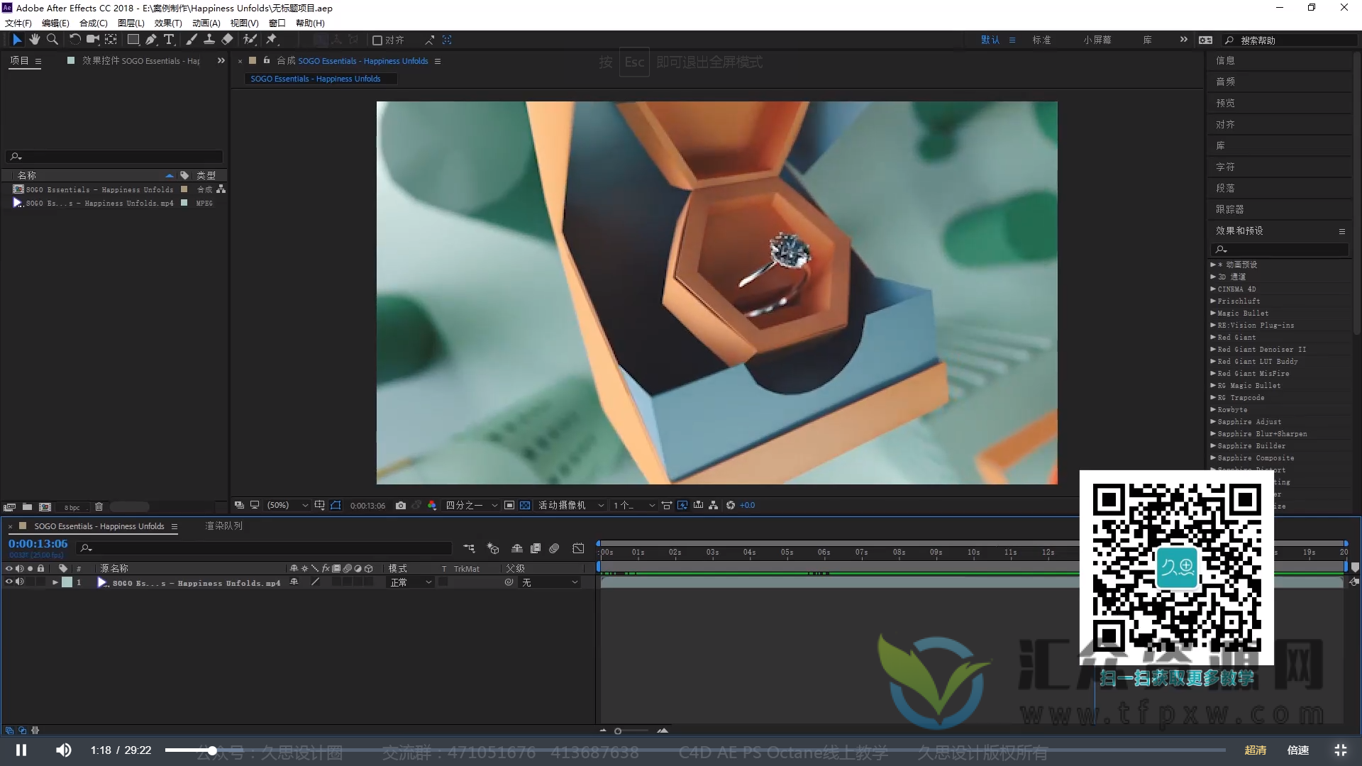Select the Horizontal Type tool

pyautogui.click(x=169, y=40)
